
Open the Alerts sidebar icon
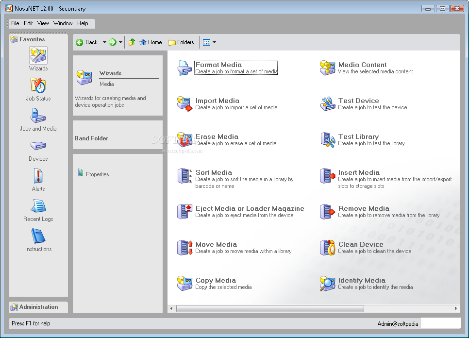[x=38, y=176]
